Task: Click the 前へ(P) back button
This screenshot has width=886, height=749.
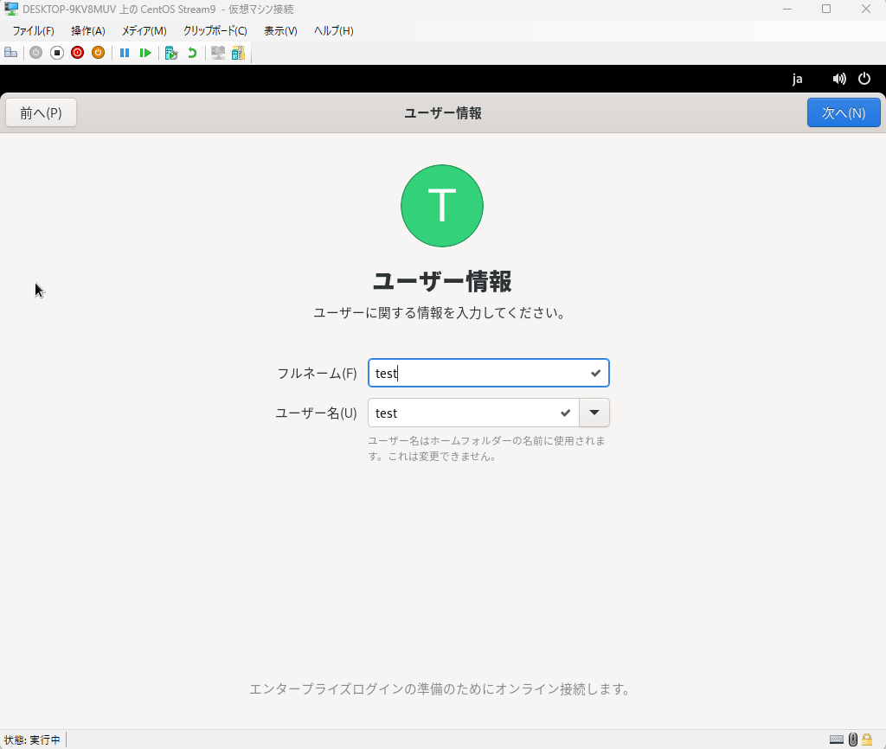Action: [41, 112]
